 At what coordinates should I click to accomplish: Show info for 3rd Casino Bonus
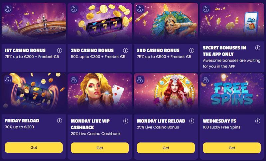click(x=192, y=51)
